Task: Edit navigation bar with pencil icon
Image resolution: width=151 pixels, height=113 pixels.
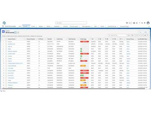Action: point(149,27)
